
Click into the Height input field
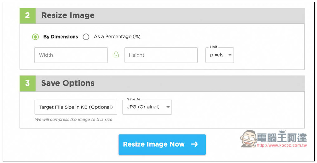pyautogui.click(x=161, y=55)
